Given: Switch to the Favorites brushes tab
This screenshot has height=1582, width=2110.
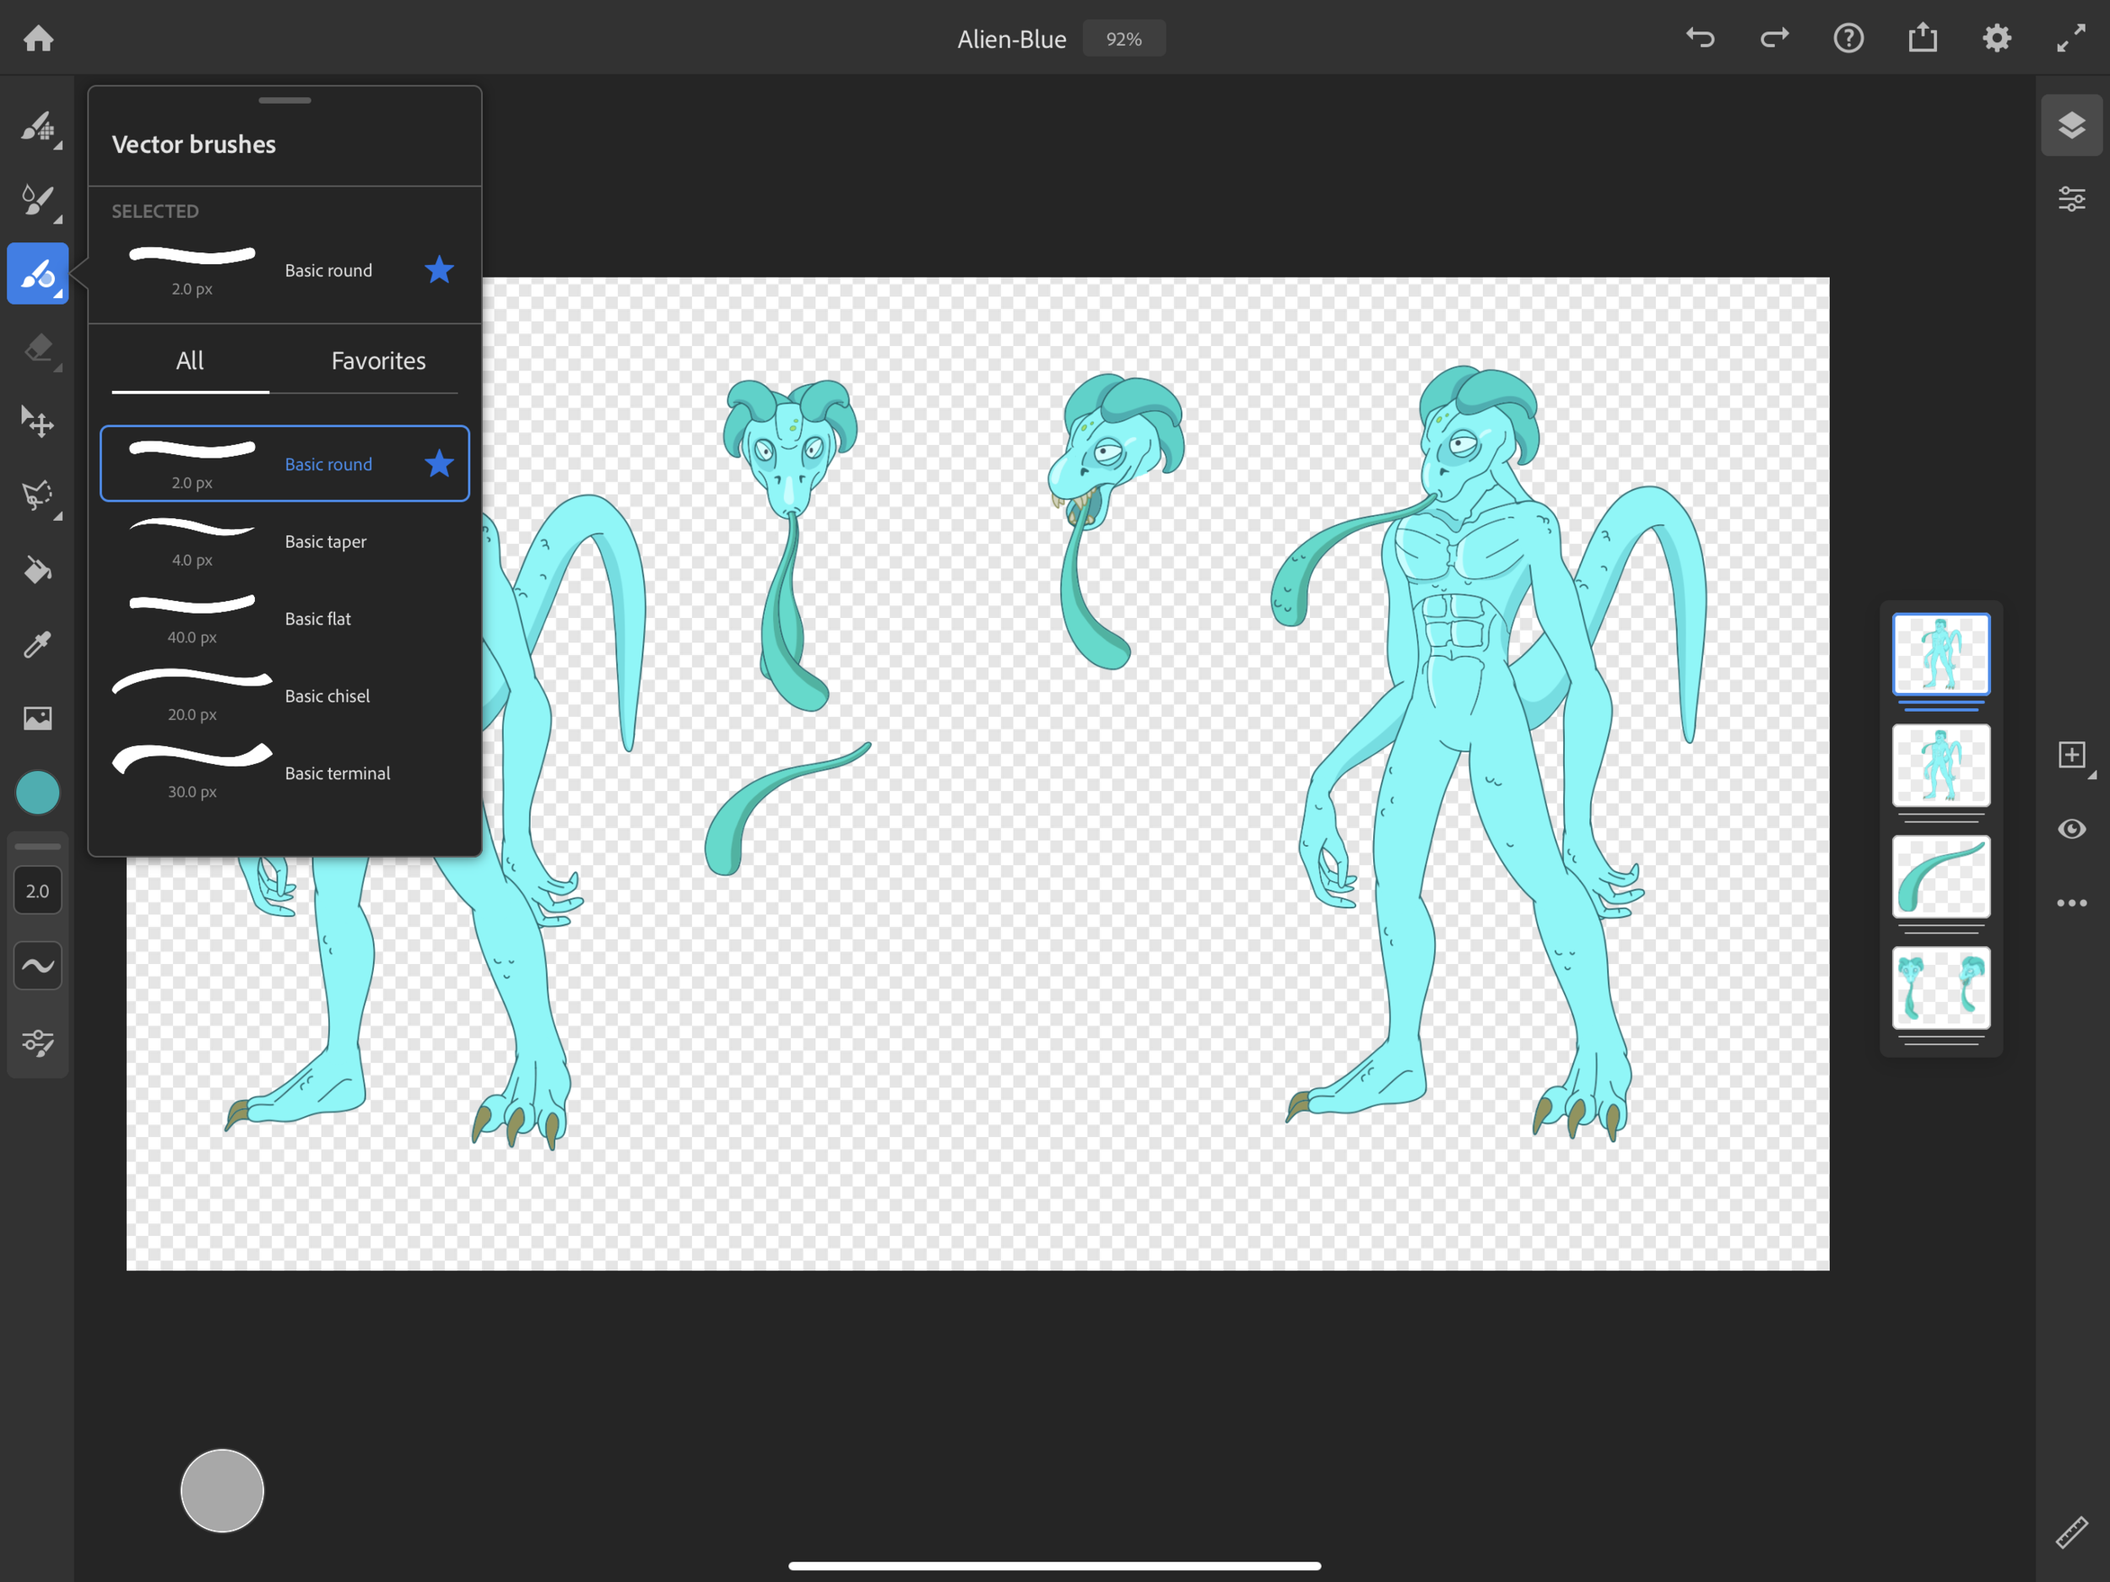Looking at the screenshot, I should tap(378, 360).
